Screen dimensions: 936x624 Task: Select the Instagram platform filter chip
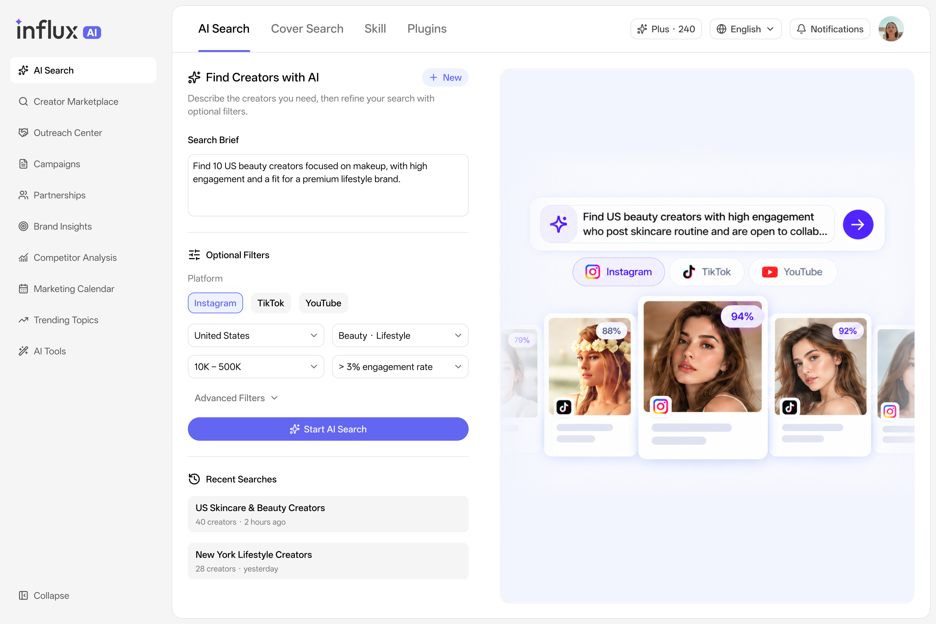(x=215, y=303)
